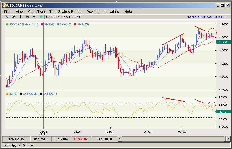Viewport: 232px width, 149px height.
Task: Click the Updated: 12:50:03 PM text
Action: point(63,17)
